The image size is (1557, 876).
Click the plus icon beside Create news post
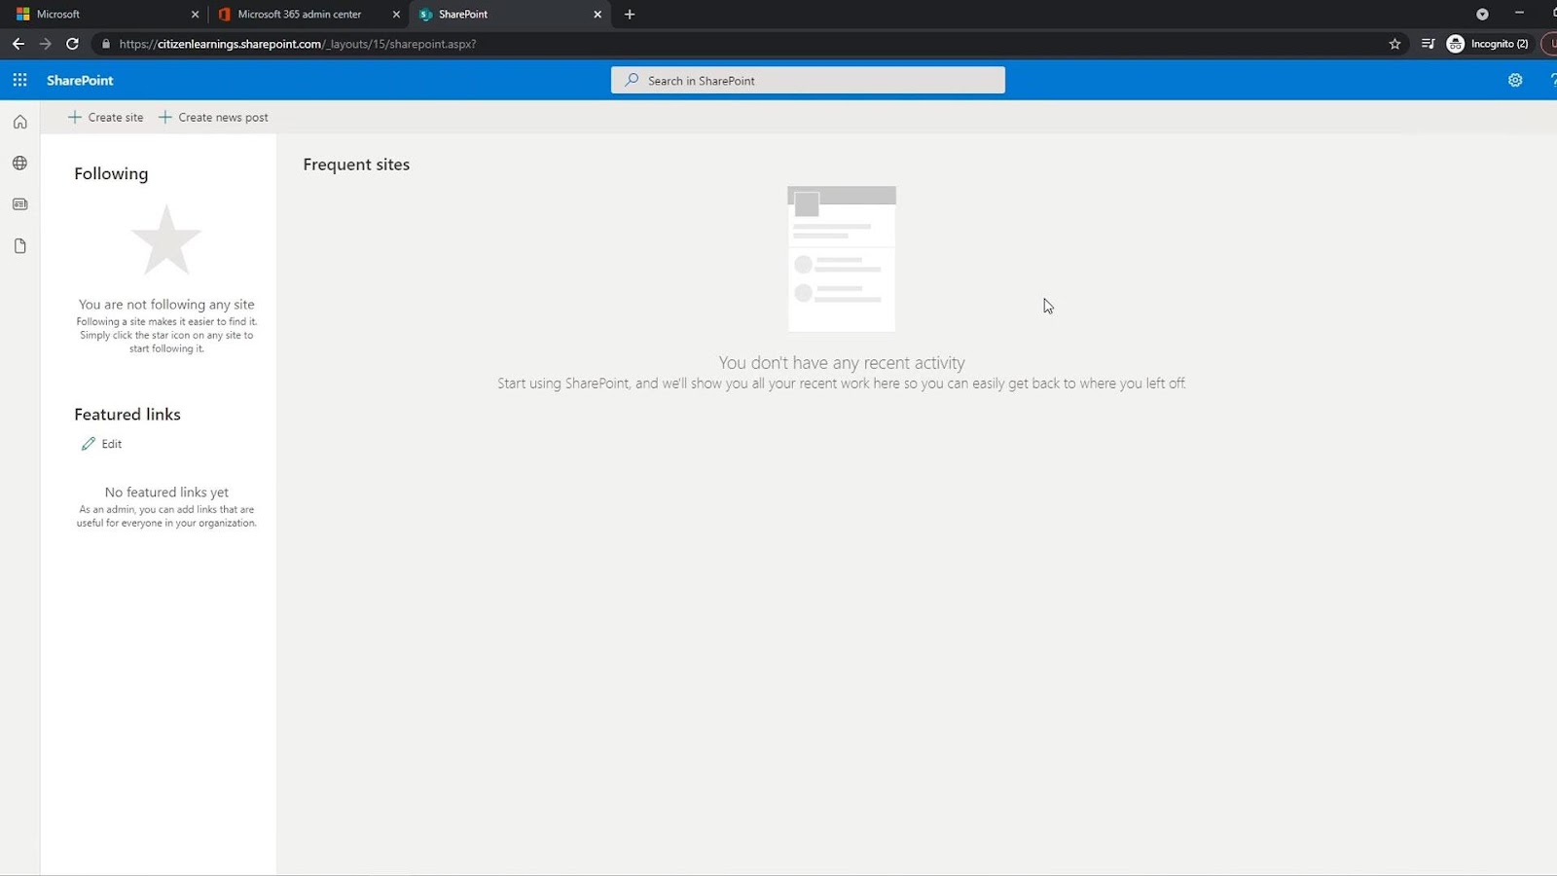(165, 117)
